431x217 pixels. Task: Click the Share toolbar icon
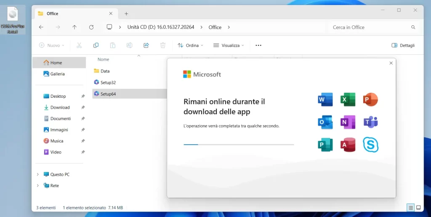(146, 46)
